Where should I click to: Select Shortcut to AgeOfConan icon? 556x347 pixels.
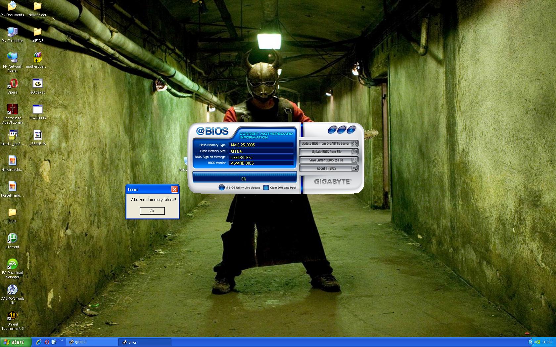pyautogui.click(x=12, y=114)
